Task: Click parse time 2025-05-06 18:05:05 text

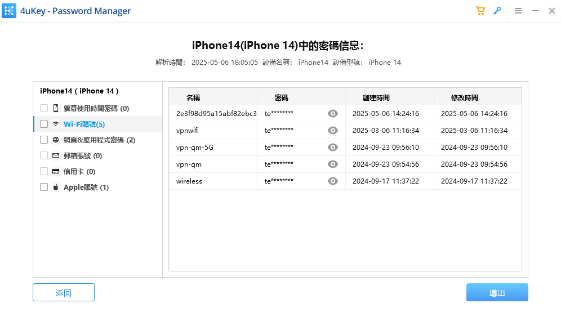Action: [224, 63]
